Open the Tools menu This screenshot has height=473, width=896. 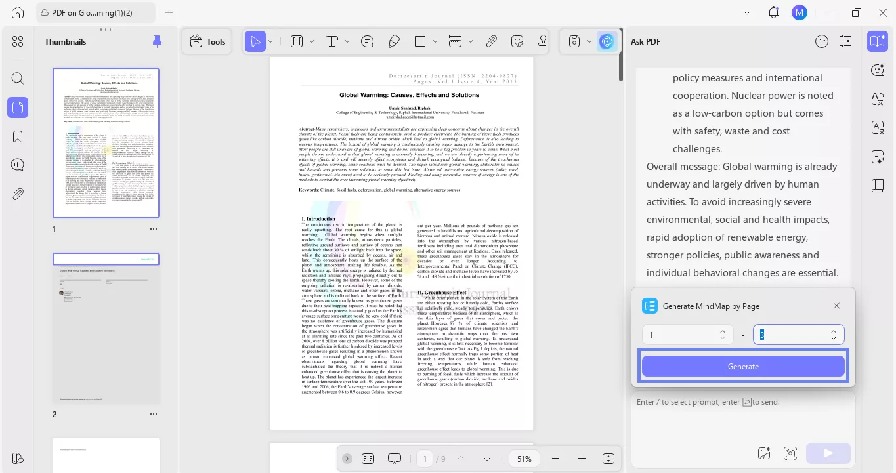coord(207,41)
